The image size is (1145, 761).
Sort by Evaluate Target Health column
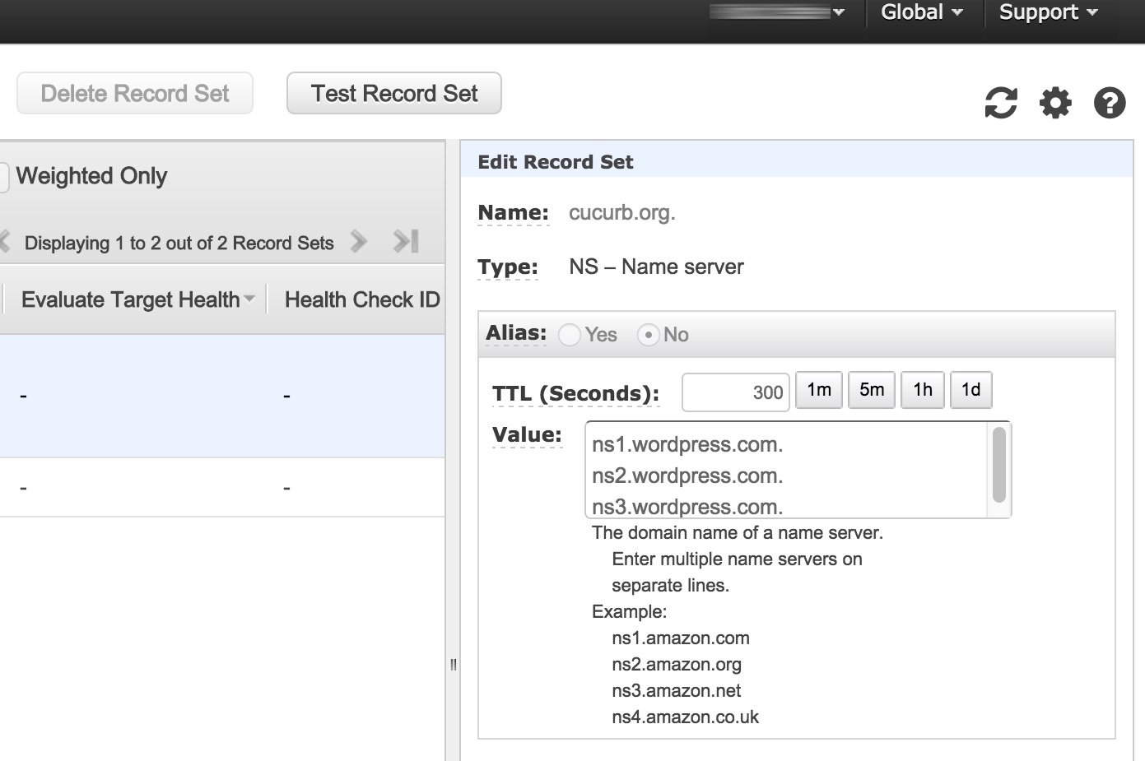(x=132, y=300)
